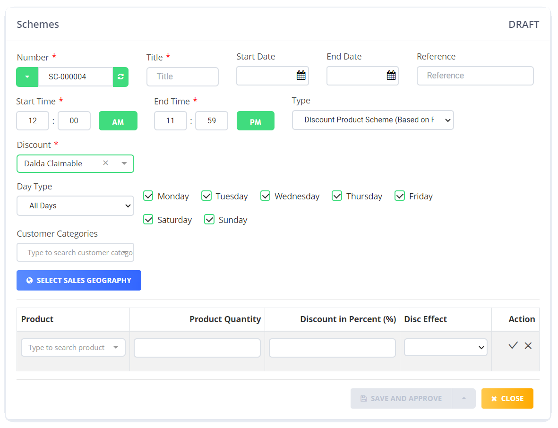Click the Select Sales Geography button
The height and width of the screenshot is (428, 558).
coord(78,280)
